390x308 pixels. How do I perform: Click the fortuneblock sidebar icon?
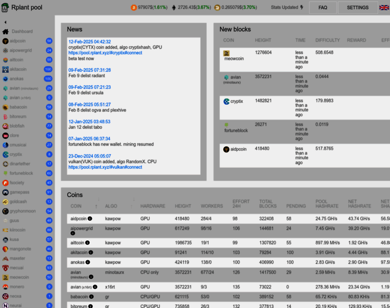pyautogui.click(x=5, y=173)
